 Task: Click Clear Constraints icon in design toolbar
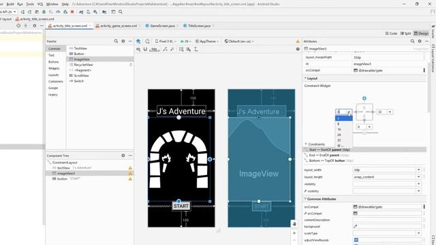[x=165, y=49]
